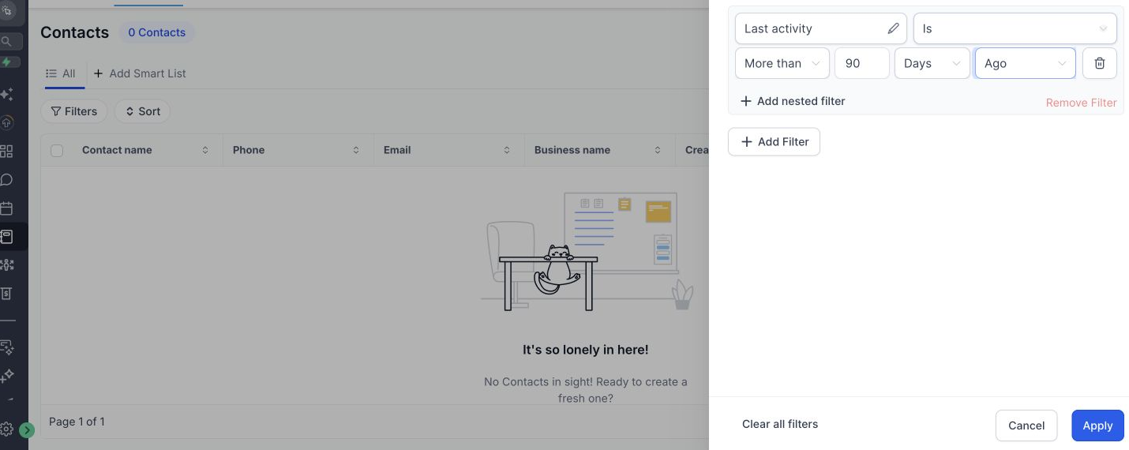
Task: Click the search icon in the sidebar
Action: click(6, 41)
